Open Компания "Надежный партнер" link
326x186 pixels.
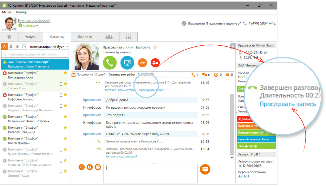click(x=214, y=23)
